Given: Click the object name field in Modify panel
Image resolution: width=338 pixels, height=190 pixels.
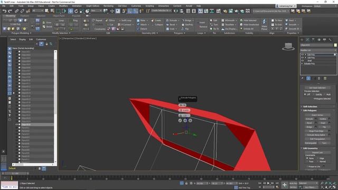Looking at the screenshot, I should coord(317,45).
